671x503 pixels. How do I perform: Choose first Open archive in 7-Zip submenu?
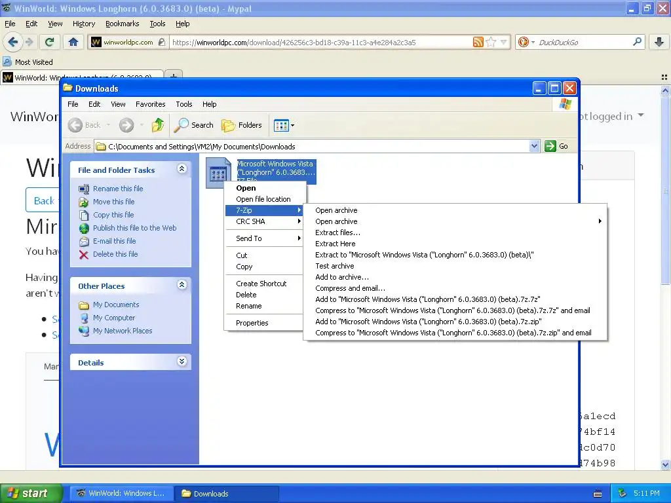pyautogui.click(x=455, y=210)
